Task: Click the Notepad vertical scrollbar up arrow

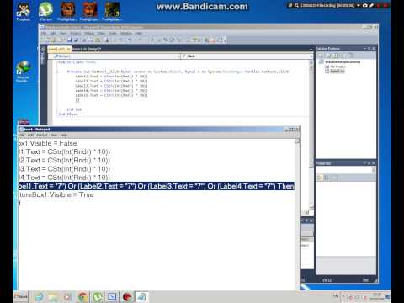Action: (x=297, y=141)
